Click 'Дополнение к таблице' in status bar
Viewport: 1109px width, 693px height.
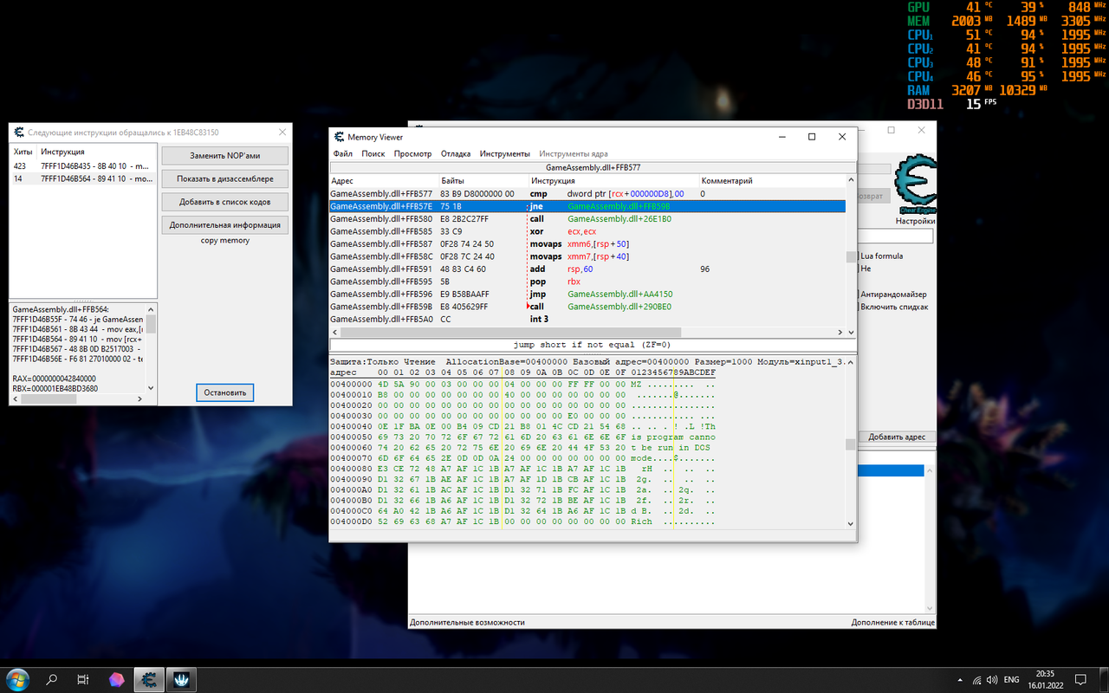(x=892, y=622)
